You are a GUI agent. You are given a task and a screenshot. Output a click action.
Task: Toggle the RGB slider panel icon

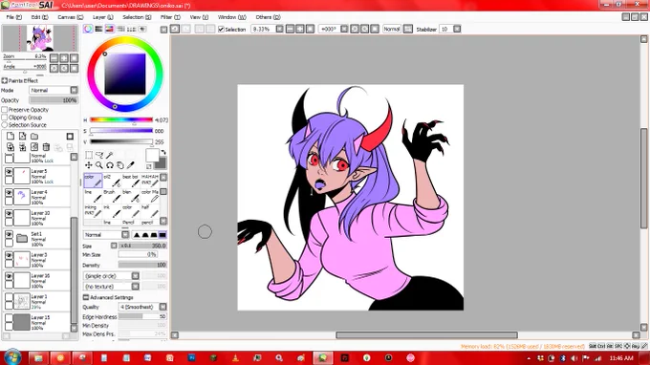[98, 29]
